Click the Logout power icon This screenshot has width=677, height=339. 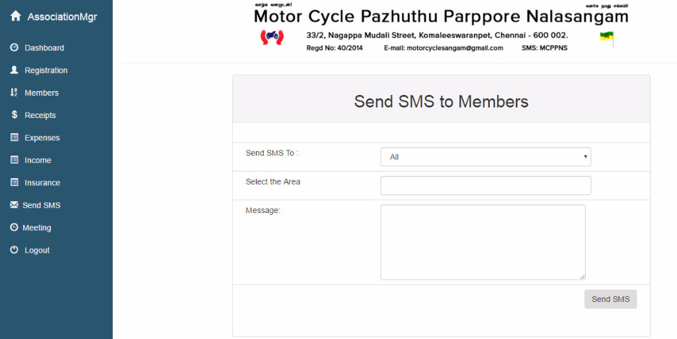click(15, 249)
